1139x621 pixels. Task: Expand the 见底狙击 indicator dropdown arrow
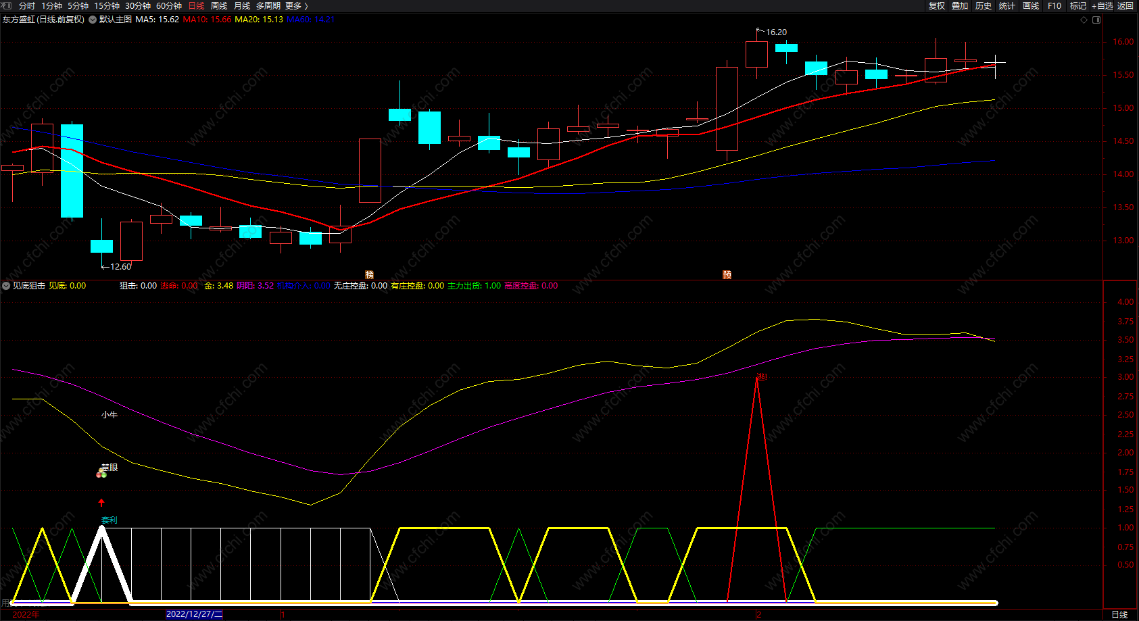pos(6,286)
